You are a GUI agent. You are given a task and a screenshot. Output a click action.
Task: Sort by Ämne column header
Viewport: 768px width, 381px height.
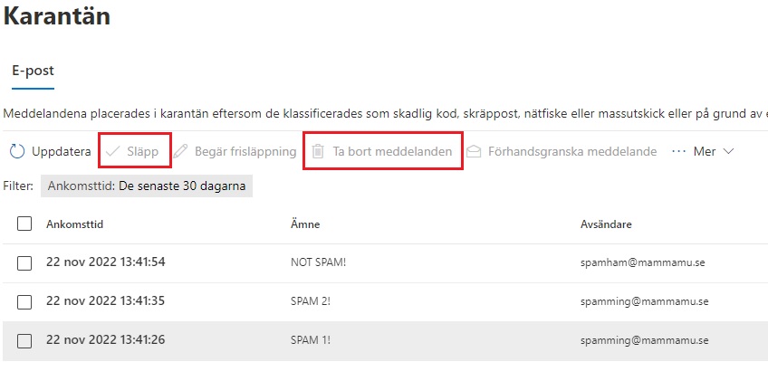[304, 224]
